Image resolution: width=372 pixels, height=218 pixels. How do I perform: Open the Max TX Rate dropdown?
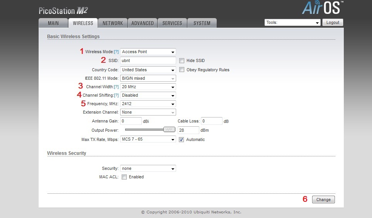pyautogui.click(x=148, y=139)
